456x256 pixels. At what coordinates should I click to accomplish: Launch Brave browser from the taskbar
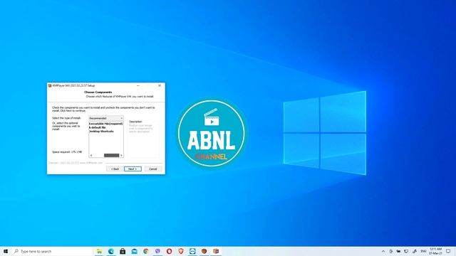[180, 251]
